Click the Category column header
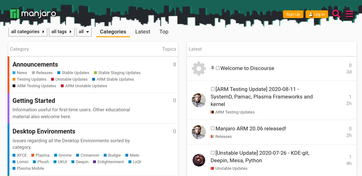Viewport: 362px width, 176px height. (x=19, y=49)
